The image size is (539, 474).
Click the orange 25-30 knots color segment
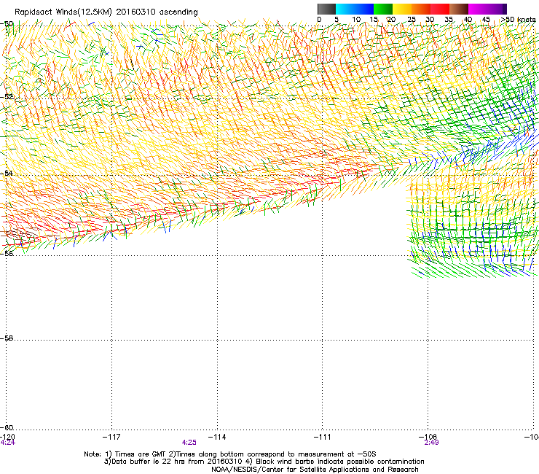point(421,9)
